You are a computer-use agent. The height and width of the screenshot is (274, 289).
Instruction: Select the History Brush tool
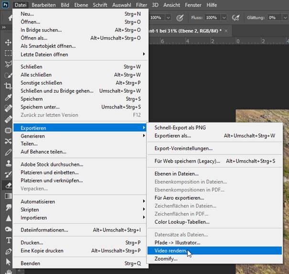point(8,175)
